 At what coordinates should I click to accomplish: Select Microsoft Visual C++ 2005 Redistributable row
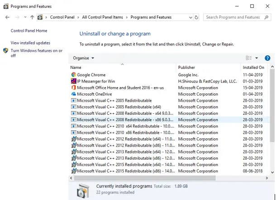point(169,101)
